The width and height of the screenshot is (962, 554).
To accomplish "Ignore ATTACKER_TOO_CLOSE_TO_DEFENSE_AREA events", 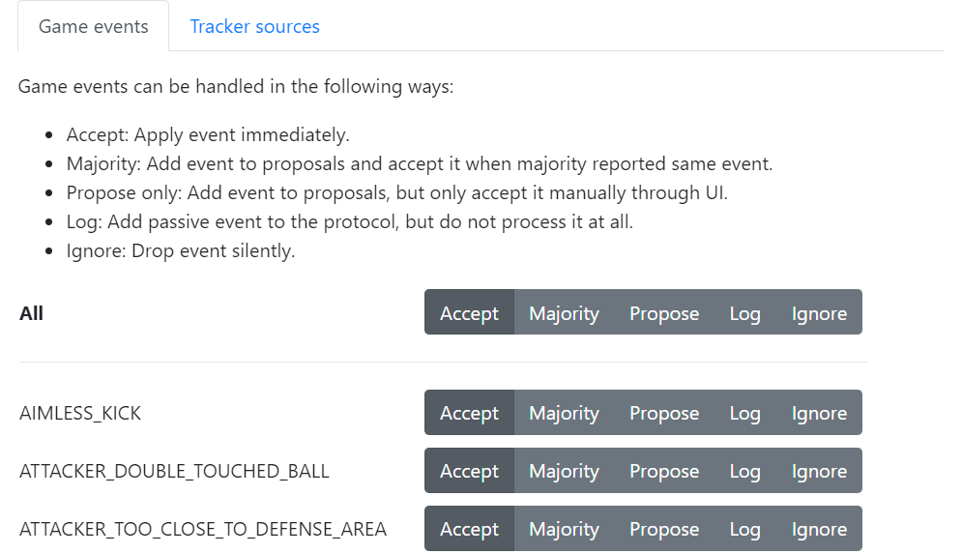I will [818, 529].
